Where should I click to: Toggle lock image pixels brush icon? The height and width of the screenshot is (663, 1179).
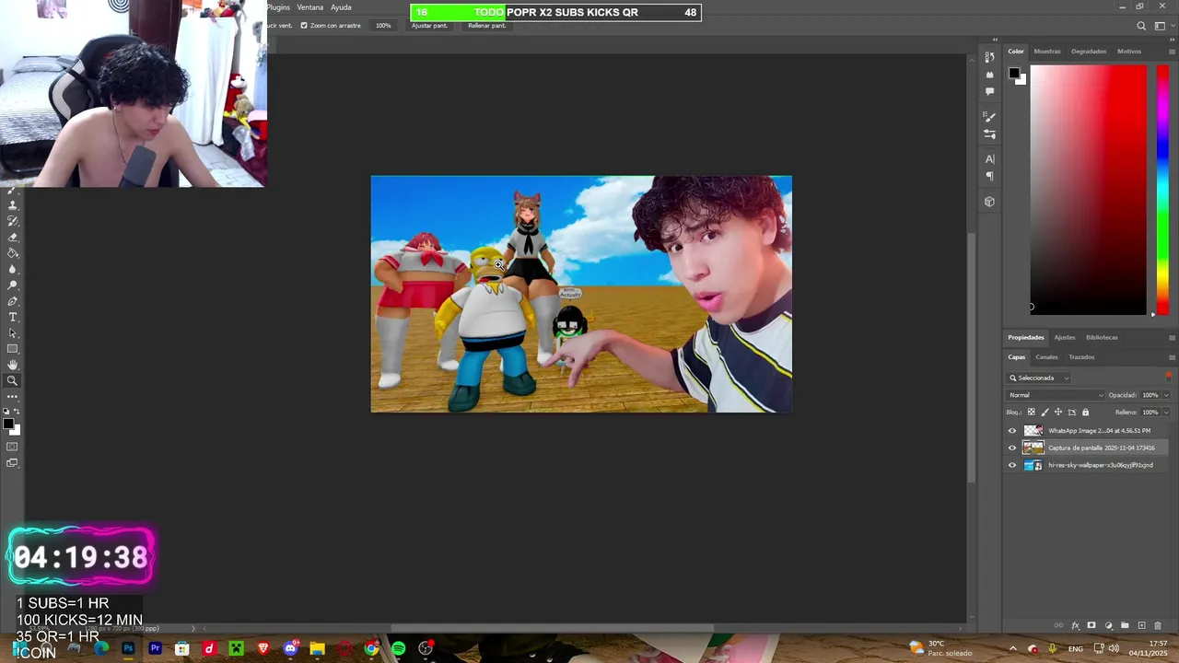point(1045,413)
